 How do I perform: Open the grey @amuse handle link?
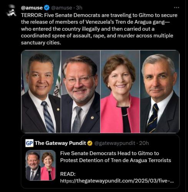(62, 8)
